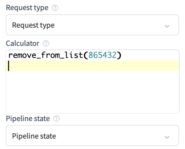185x149 pixels.
Task: Click the word 'list' in the code
Action: pos(74,55)
